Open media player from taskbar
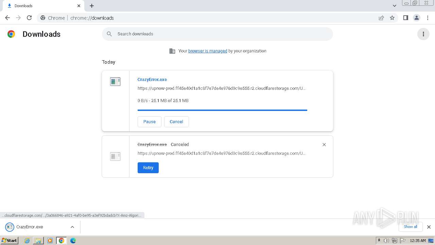Image resolution: width=435 pixels, height=245 pixels. click(x=50, y=241)
